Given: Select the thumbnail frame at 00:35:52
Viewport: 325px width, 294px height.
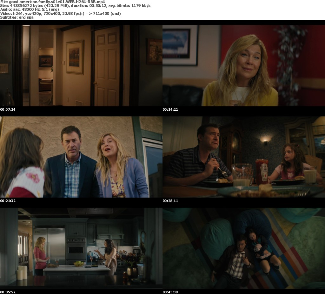Looking at the screenshot, I should pos(81,248).
